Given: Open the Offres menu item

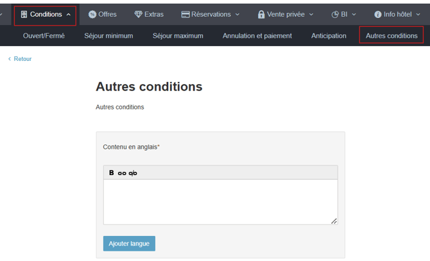Looking at the screenshot, I should click(102, 14).
